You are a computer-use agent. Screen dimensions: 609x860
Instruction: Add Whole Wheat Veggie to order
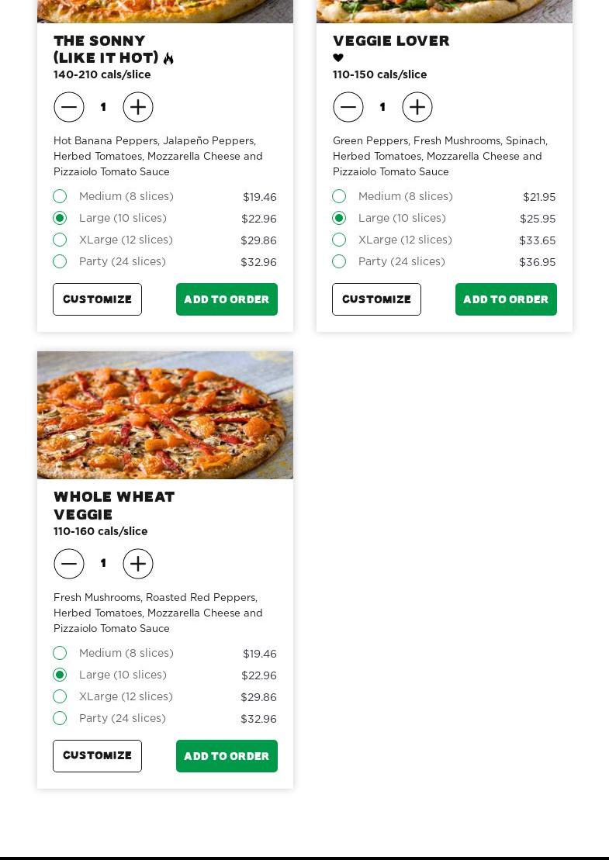pyautogui.click(x=227, y=756)
